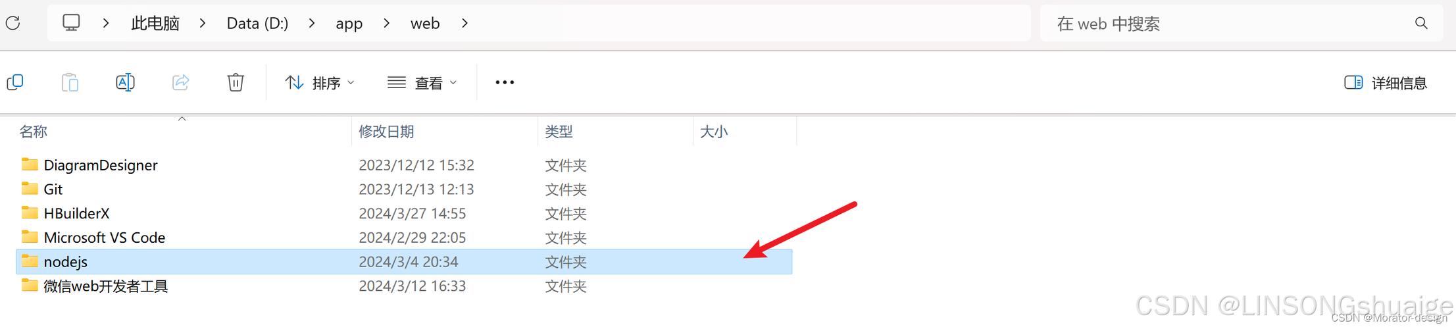Image resolution: width=1456 pixels, height=329 pixels.
Task: Click the copy icon in toolbar
Action: (14, 82)
